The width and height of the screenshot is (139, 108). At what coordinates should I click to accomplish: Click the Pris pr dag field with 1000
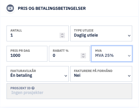click(x=27, y=54)
